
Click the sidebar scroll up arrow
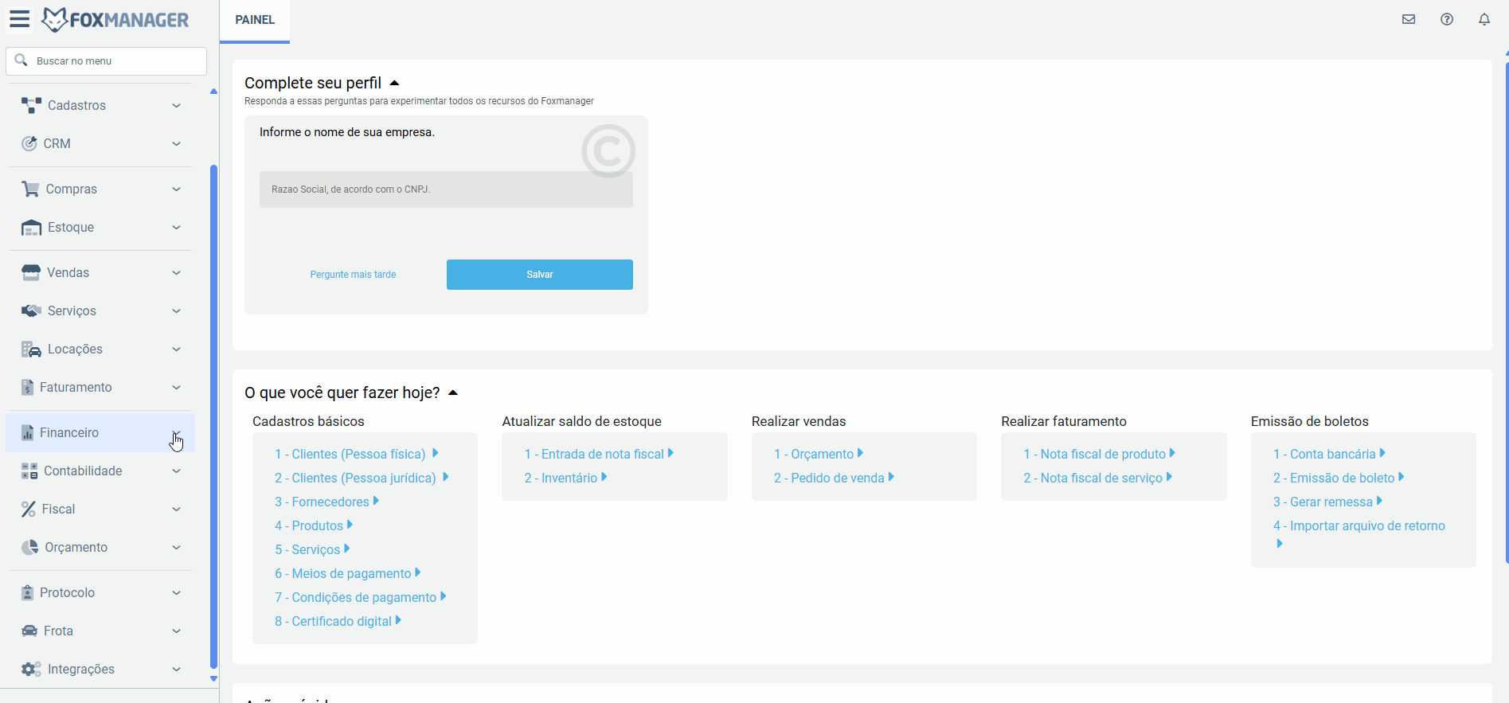click(x=213, y=92)
